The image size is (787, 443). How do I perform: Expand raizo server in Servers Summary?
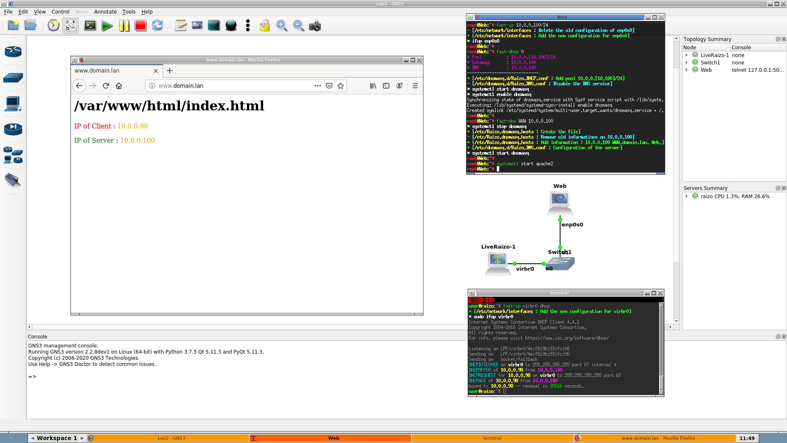pos(687,196)
